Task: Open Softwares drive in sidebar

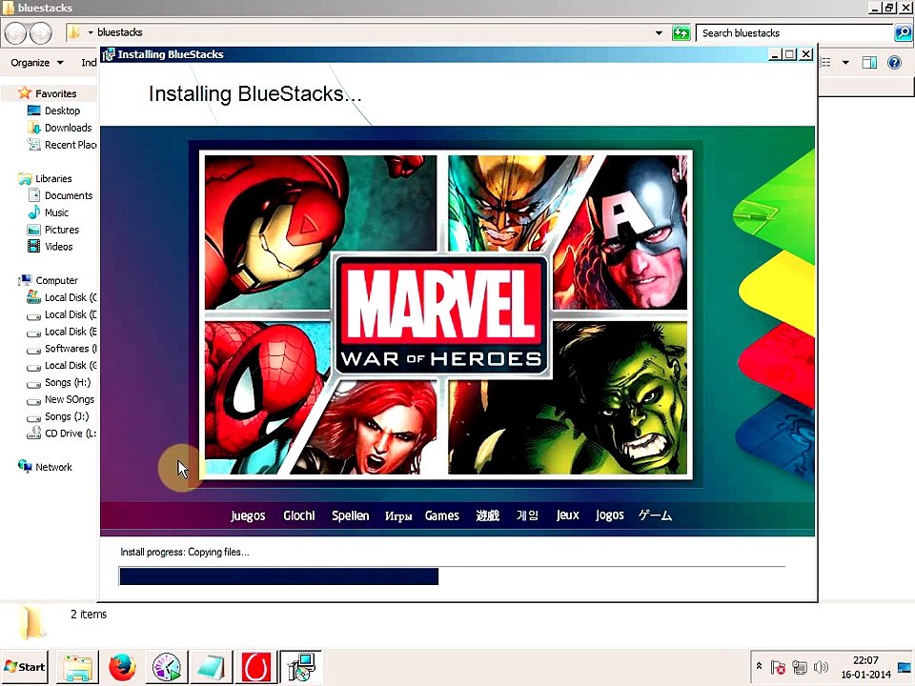Action: [x=62, y=349]
